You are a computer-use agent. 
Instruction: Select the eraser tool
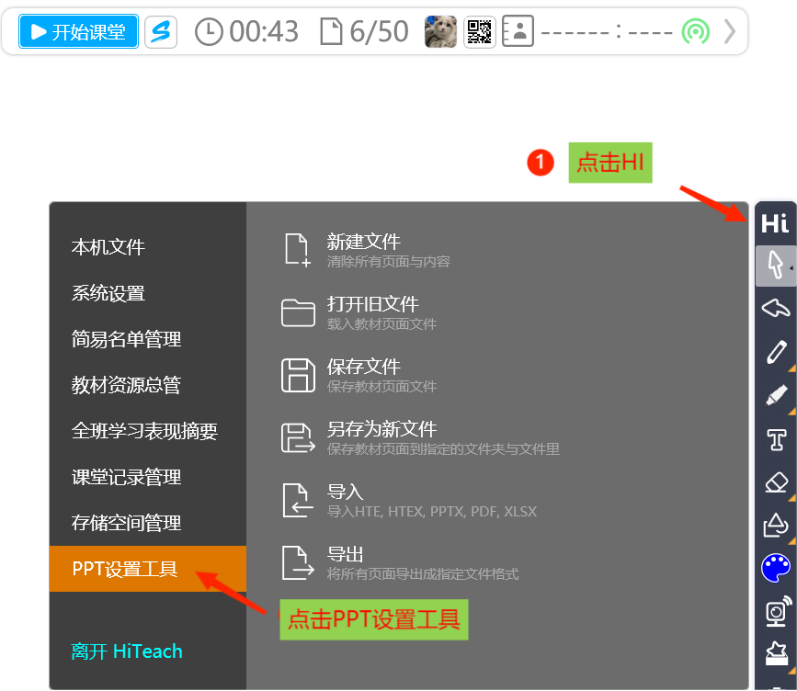click(x=776, y=481)
